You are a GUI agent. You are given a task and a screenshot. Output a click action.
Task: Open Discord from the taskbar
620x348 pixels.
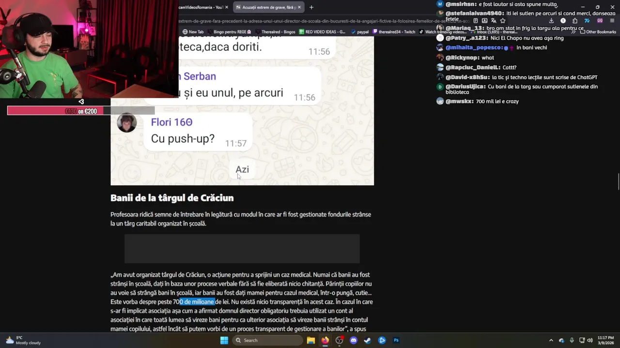click(354, 340)
